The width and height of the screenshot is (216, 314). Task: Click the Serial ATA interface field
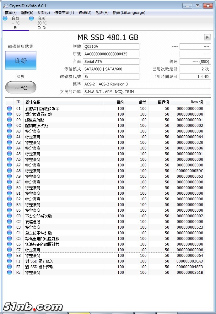[x=111, y=62]
